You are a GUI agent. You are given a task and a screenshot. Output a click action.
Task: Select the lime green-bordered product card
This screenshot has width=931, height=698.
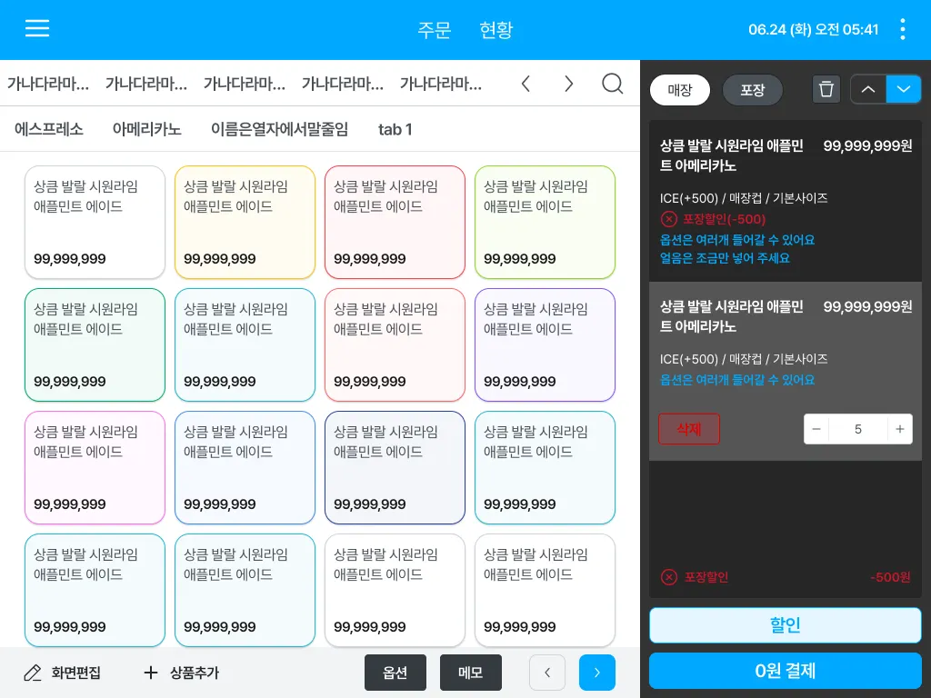[x=546, y=222]
